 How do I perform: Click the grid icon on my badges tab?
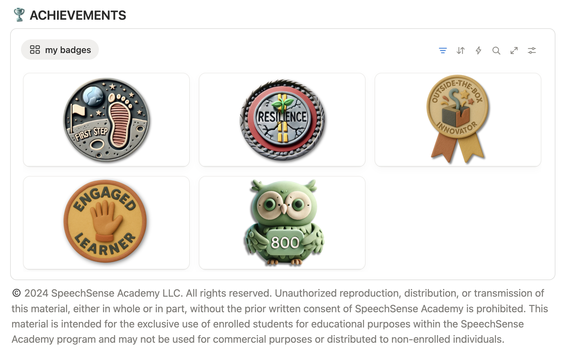[x=35, y=50]
